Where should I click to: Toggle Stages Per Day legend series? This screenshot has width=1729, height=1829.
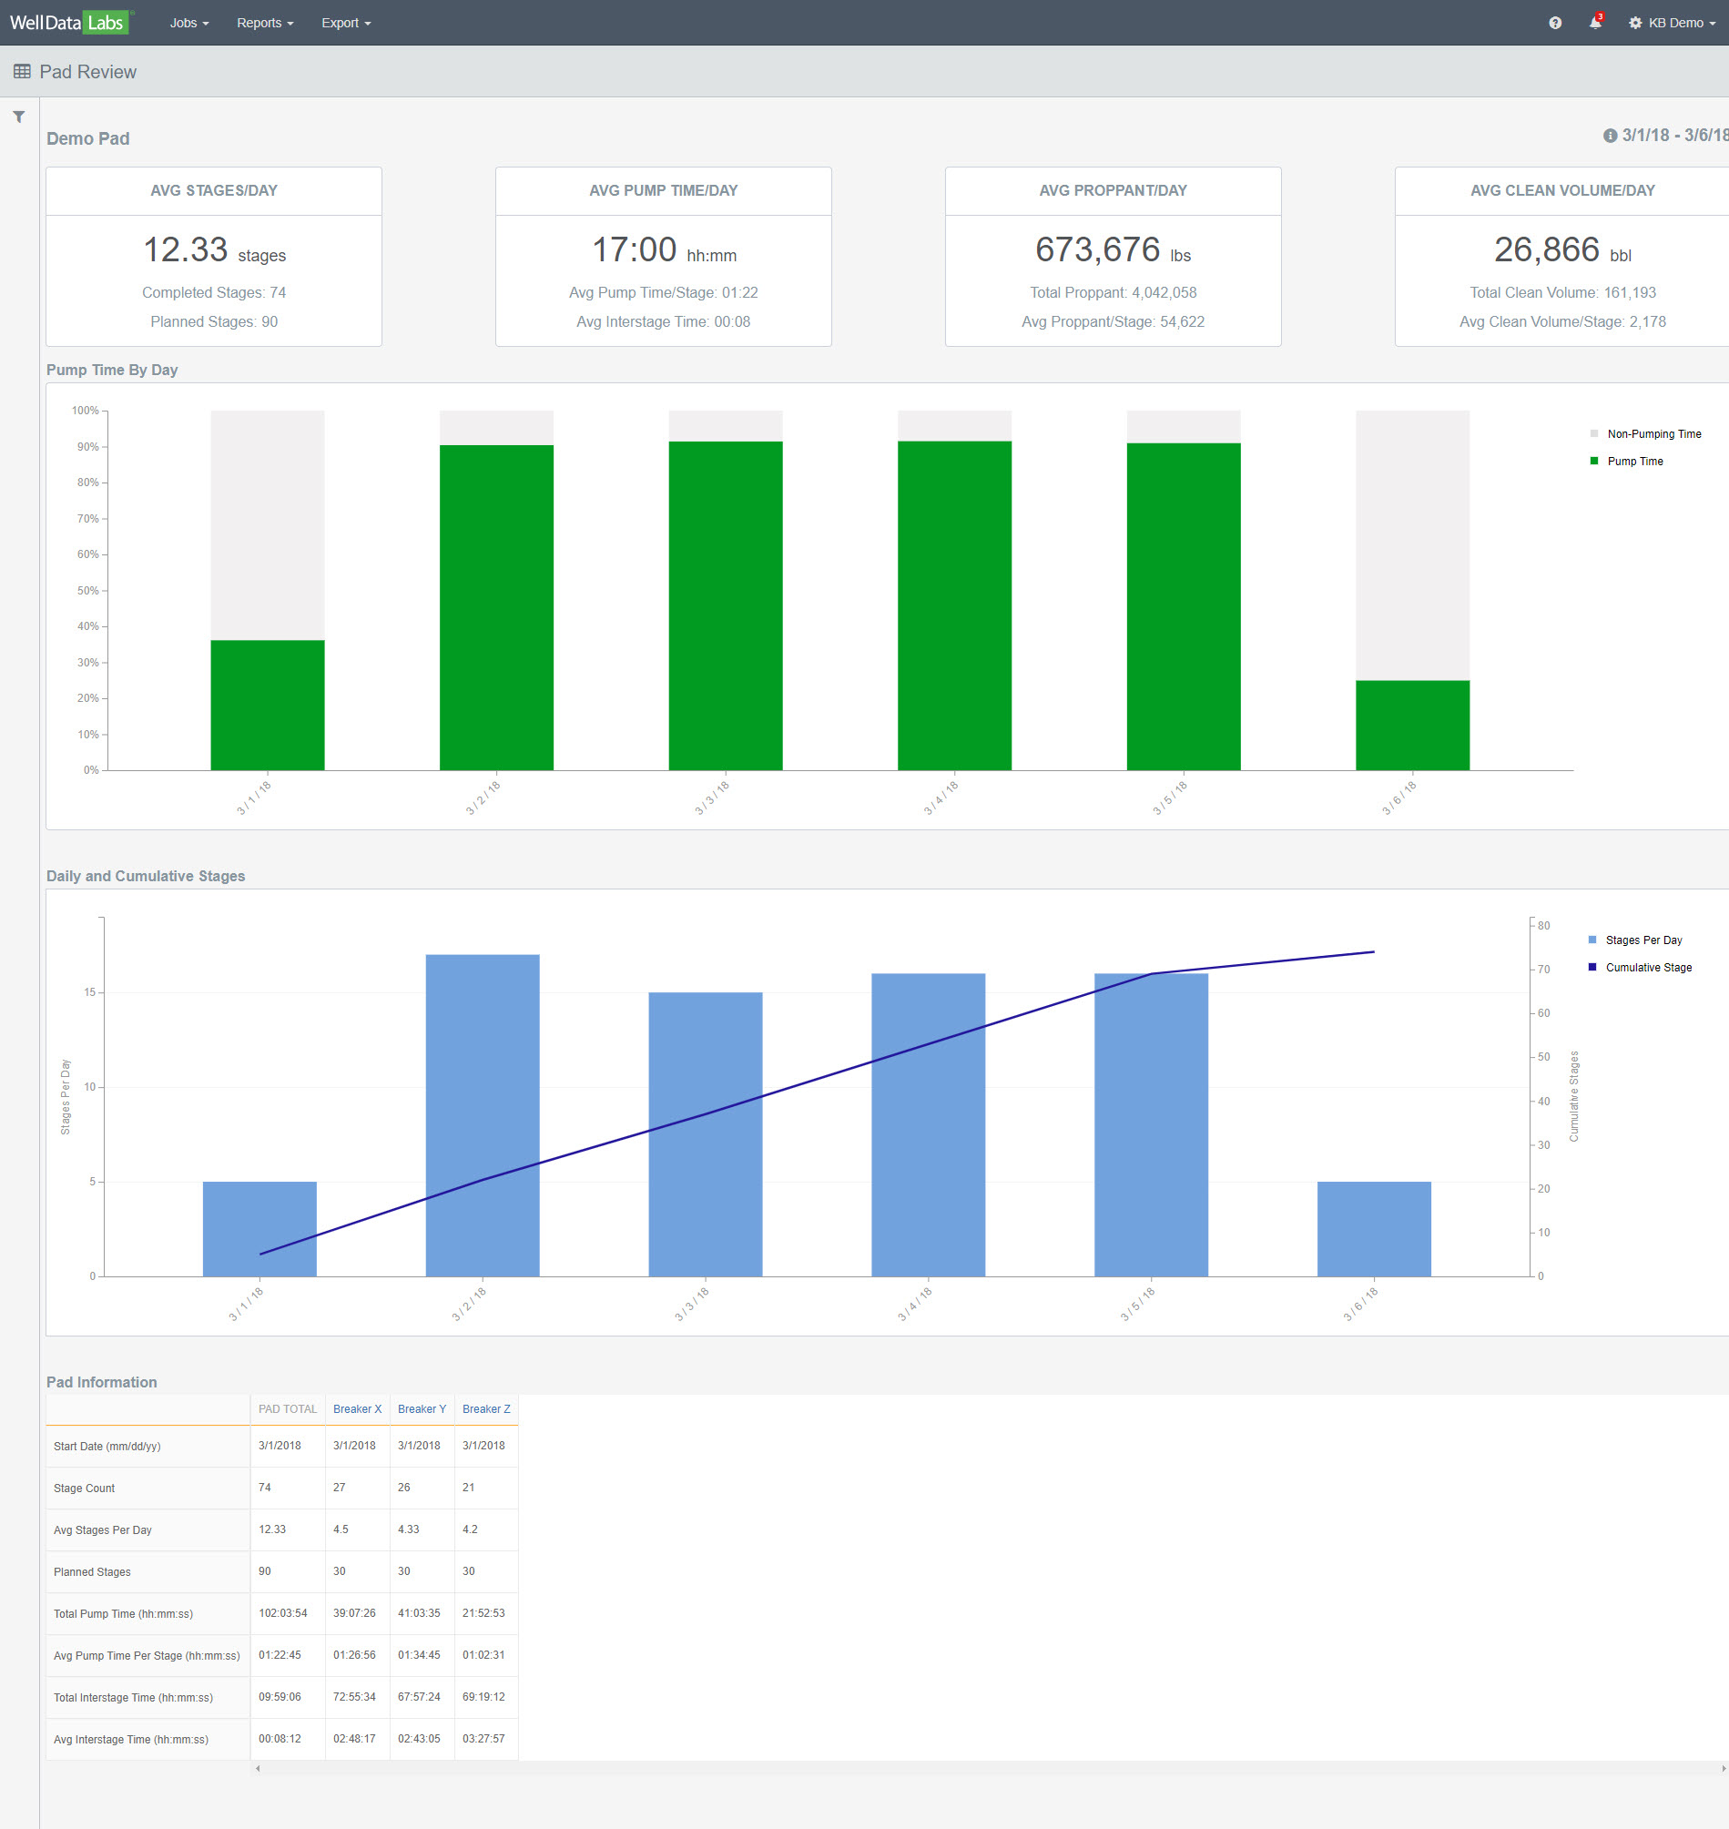coord(1636,940)
